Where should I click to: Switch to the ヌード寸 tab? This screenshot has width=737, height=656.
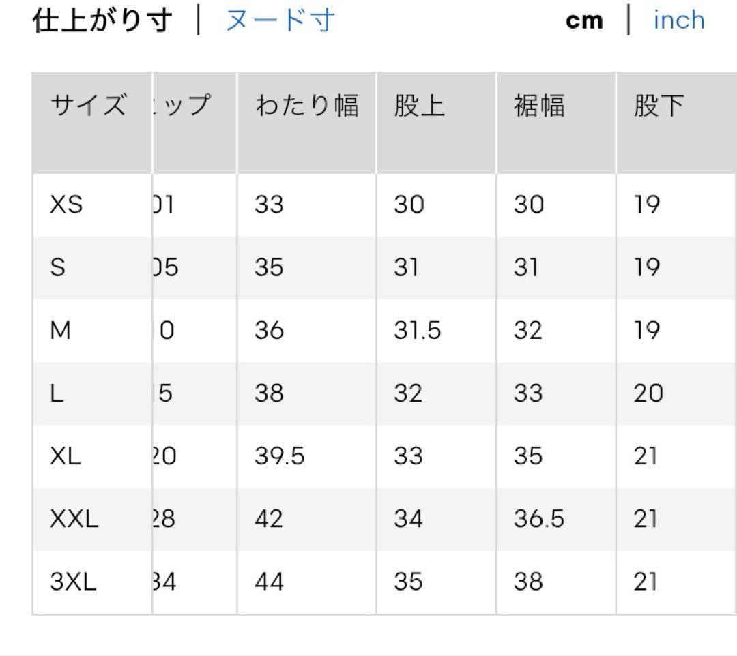280,20
